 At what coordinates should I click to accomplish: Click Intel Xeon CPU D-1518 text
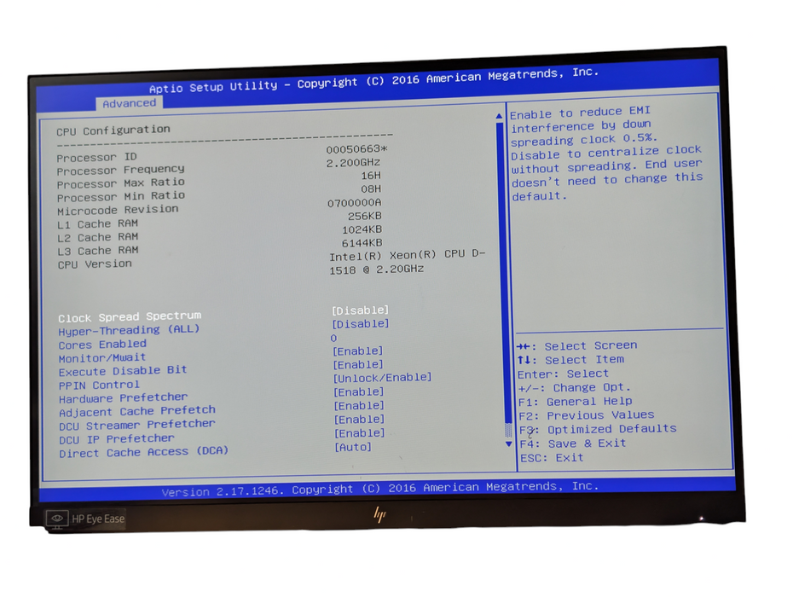pyautogui.click(x=407, y=262)
